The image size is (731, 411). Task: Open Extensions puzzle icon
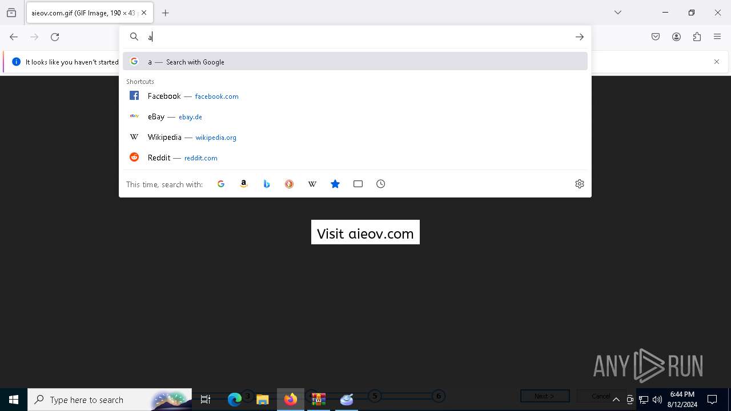click(x=697, y=37)
